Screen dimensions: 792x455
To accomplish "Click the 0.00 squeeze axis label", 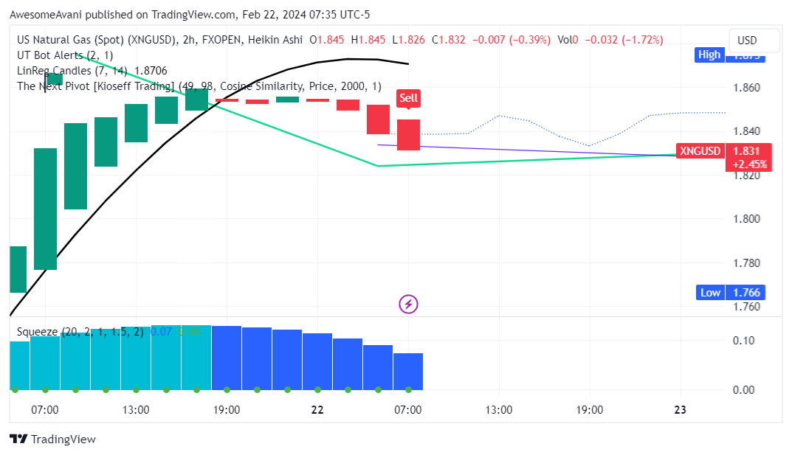I will point(743,390).
